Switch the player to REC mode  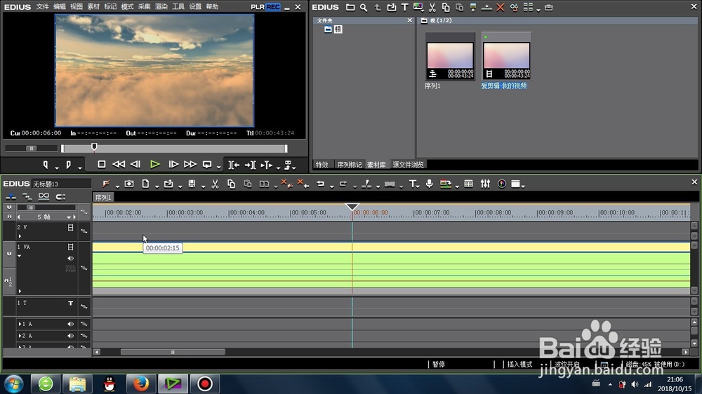click(x=272, y=7)
